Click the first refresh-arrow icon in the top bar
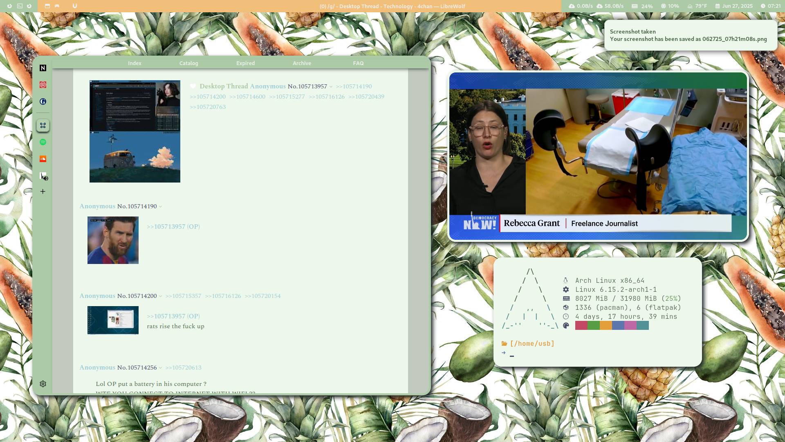The height and width of the screenshot is (442, 785). tap(10, 6)
